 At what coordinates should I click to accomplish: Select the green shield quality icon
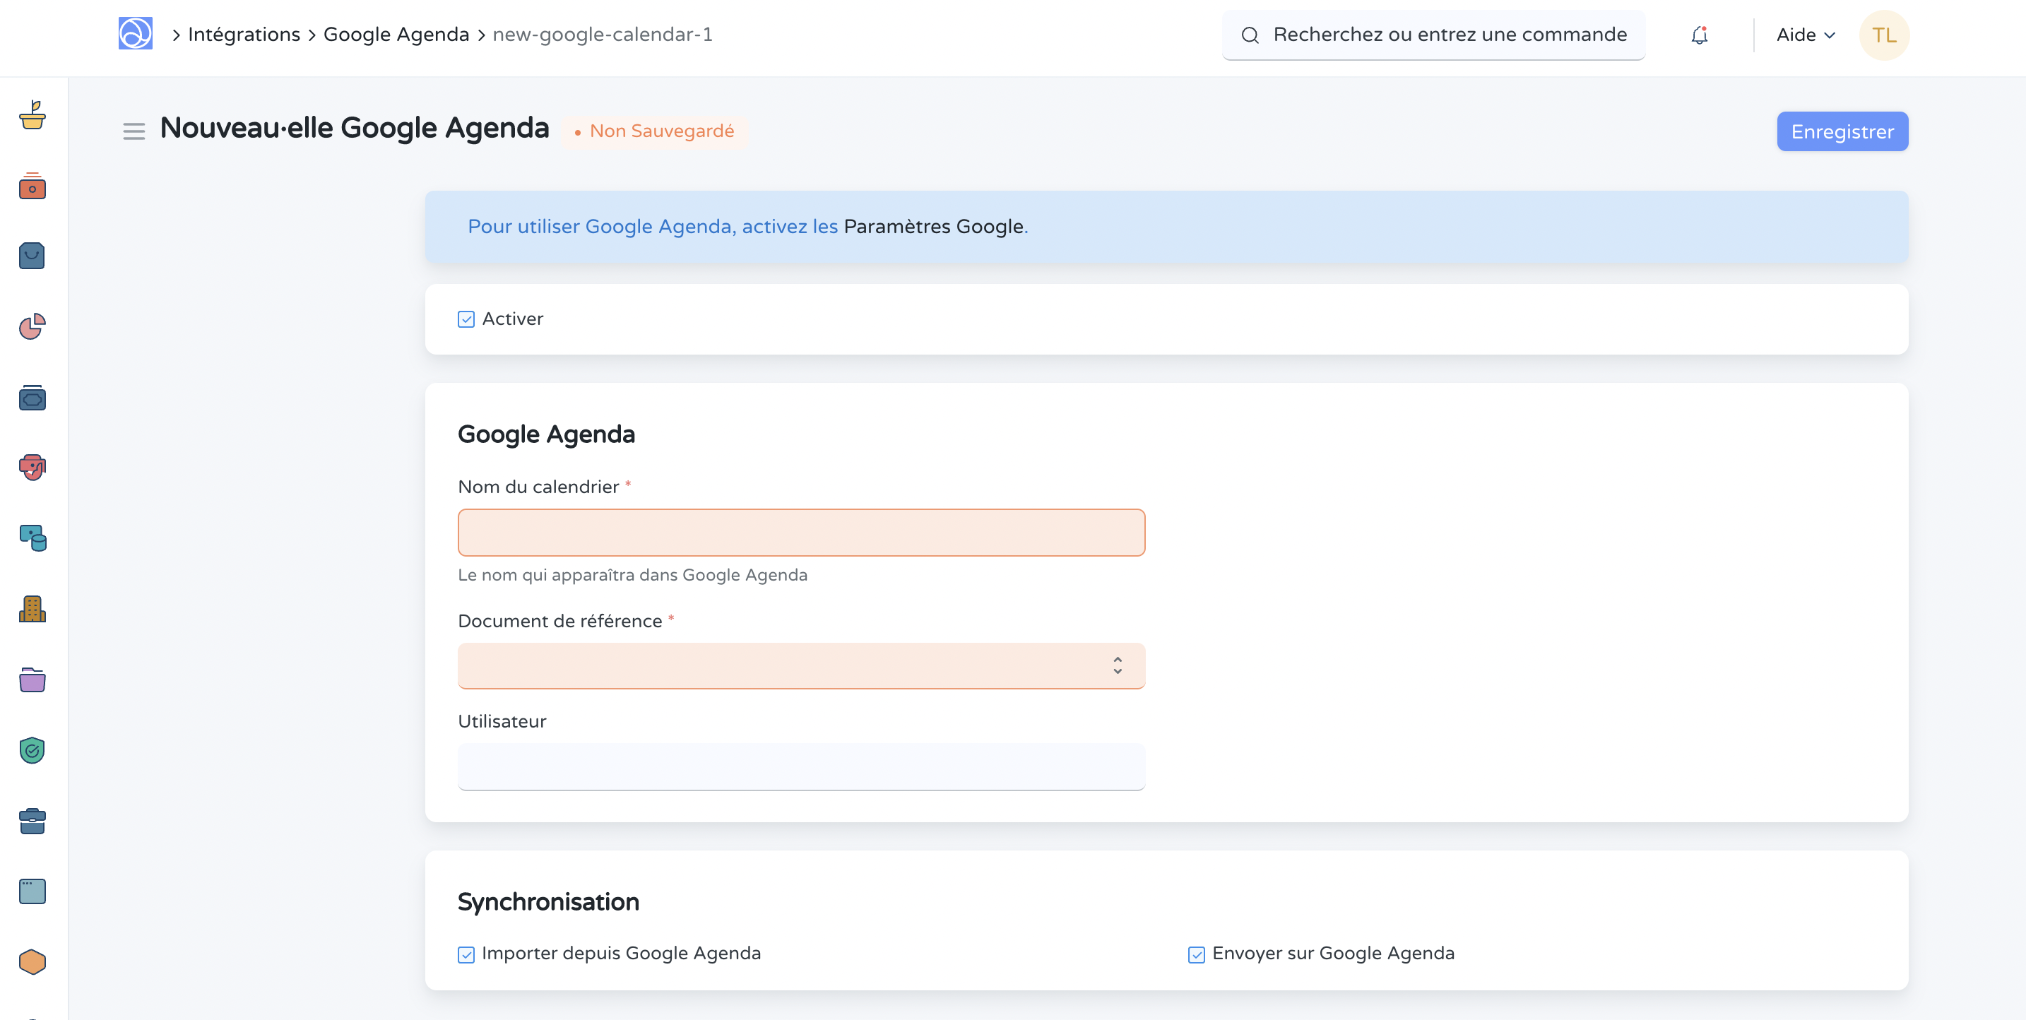32,750
